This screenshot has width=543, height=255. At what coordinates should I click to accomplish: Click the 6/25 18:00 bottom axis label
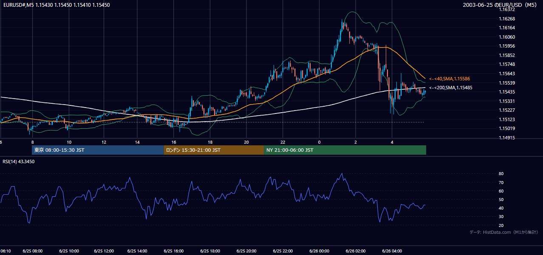pyautogui.click(x=210, y=251)
